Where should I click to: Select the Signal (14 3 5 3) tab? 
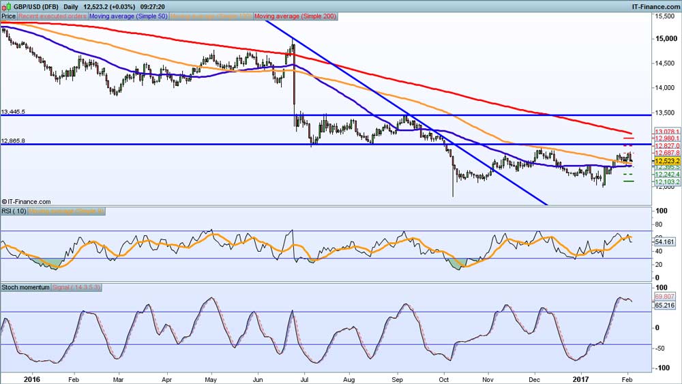76,287
